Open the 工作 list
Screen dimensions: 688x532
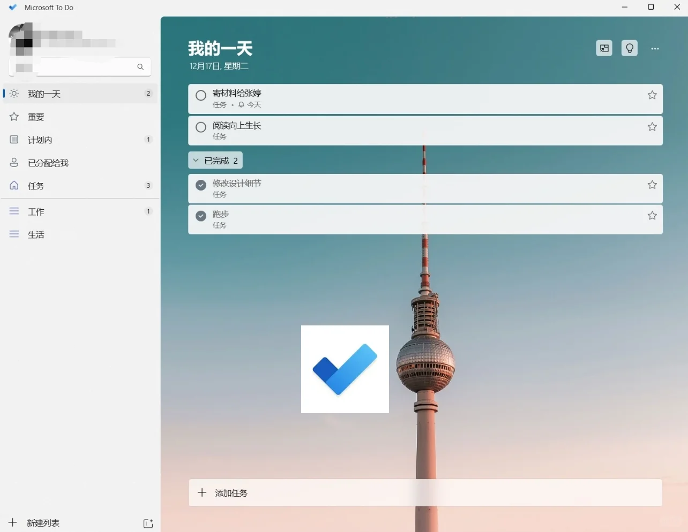tap(36, 211)
